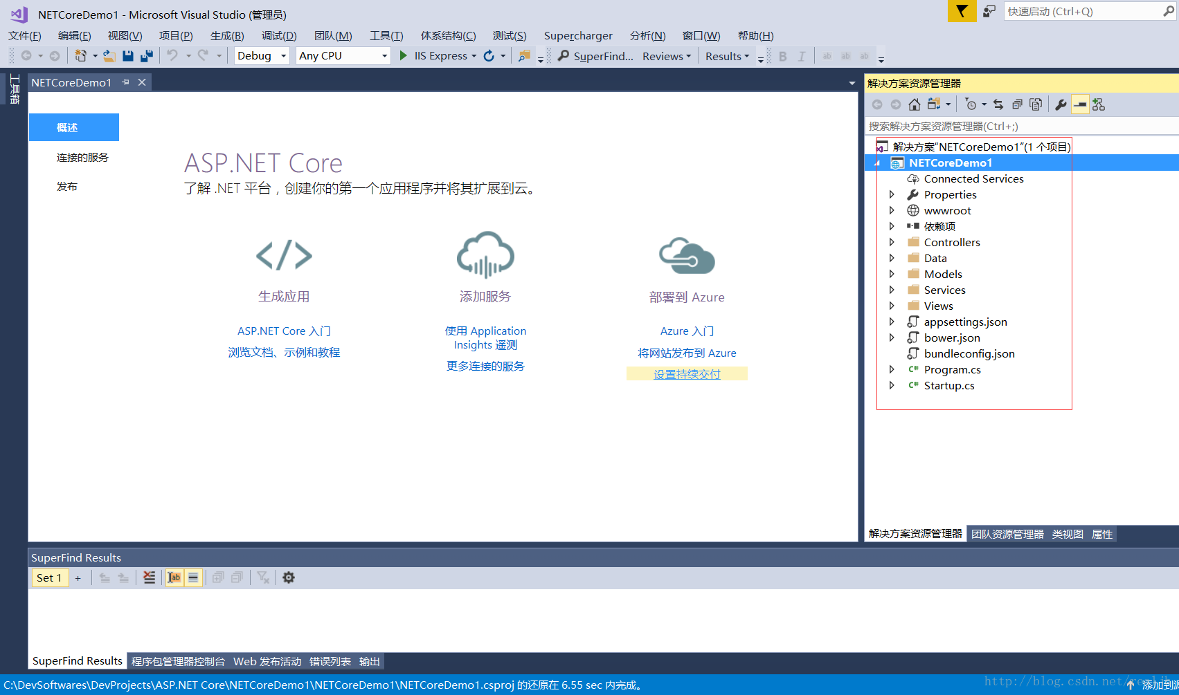Screen dimensions: 1179x695
Task: Open 将网站发布到 Azure link
Action: click(x=687, y=353)
